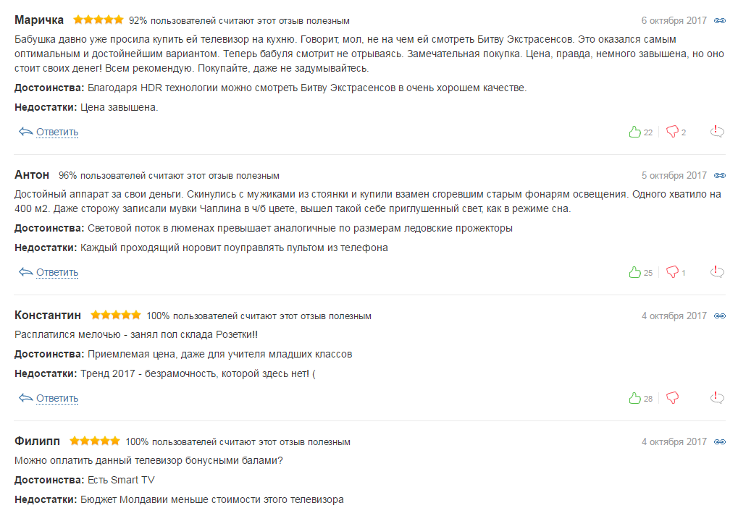
Task: Flag Антон's review as inappropriate
Action: click(717, 272)
